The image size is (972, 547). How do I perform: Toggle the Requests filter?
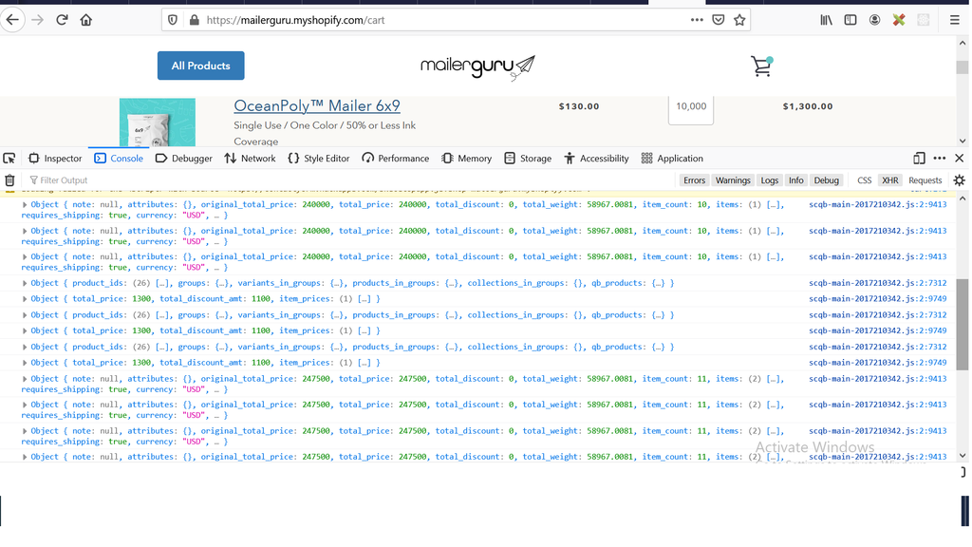point(925,179)
